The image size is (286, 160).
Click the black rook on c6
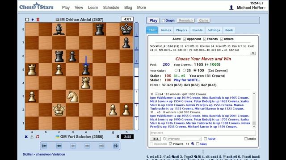(59, 56)
